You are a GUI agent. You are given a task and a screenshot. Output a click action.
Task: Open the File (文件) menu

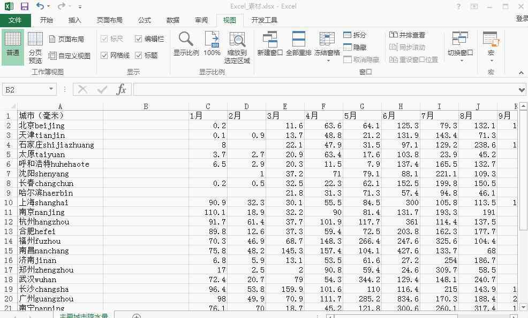pyautogui.click(x=15, y=20)
